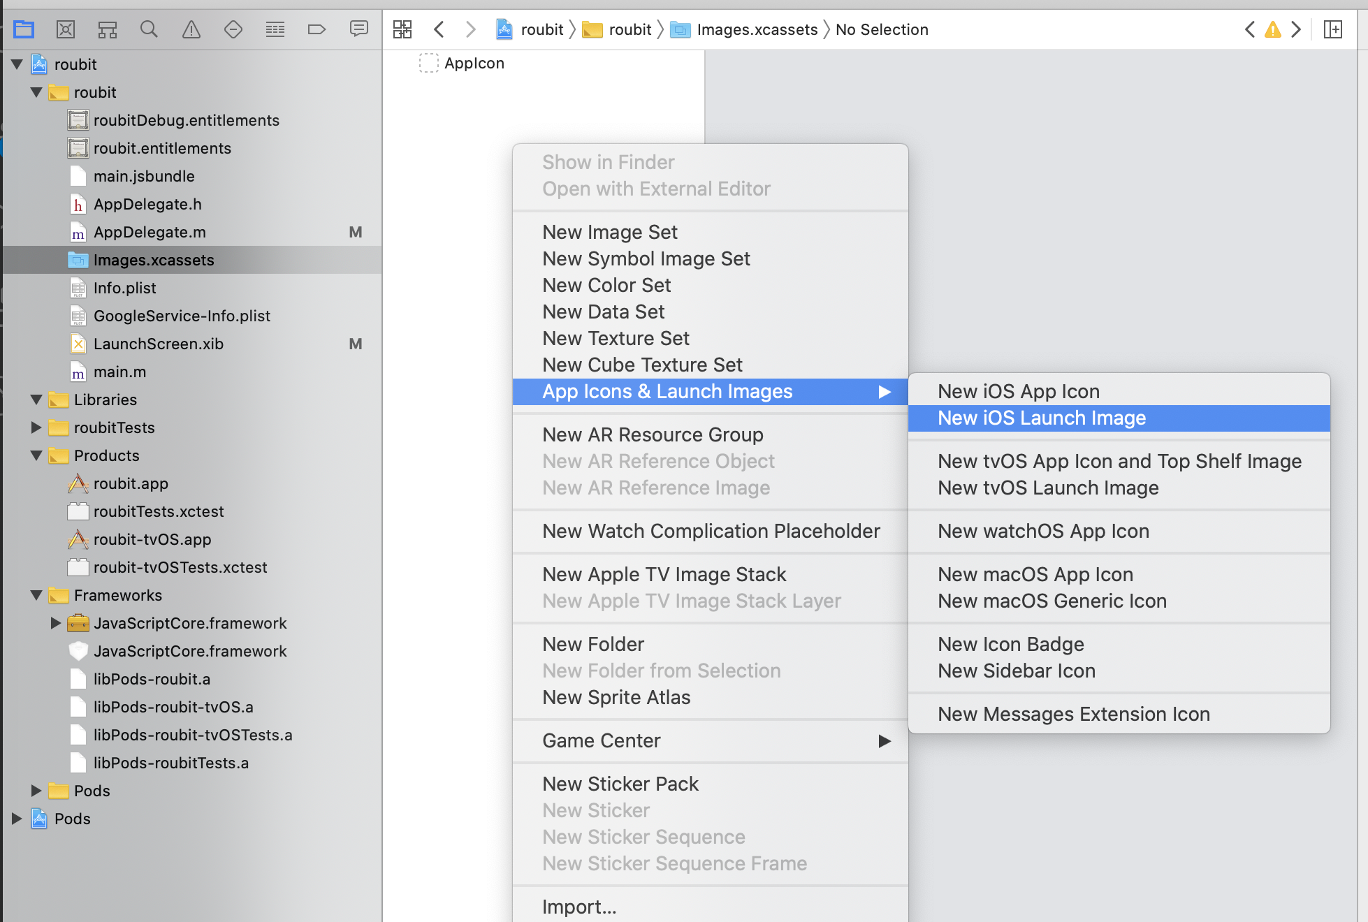Click the yellow warning issue indicator
The image size is (1368, 922).
tap(1272, 29)
